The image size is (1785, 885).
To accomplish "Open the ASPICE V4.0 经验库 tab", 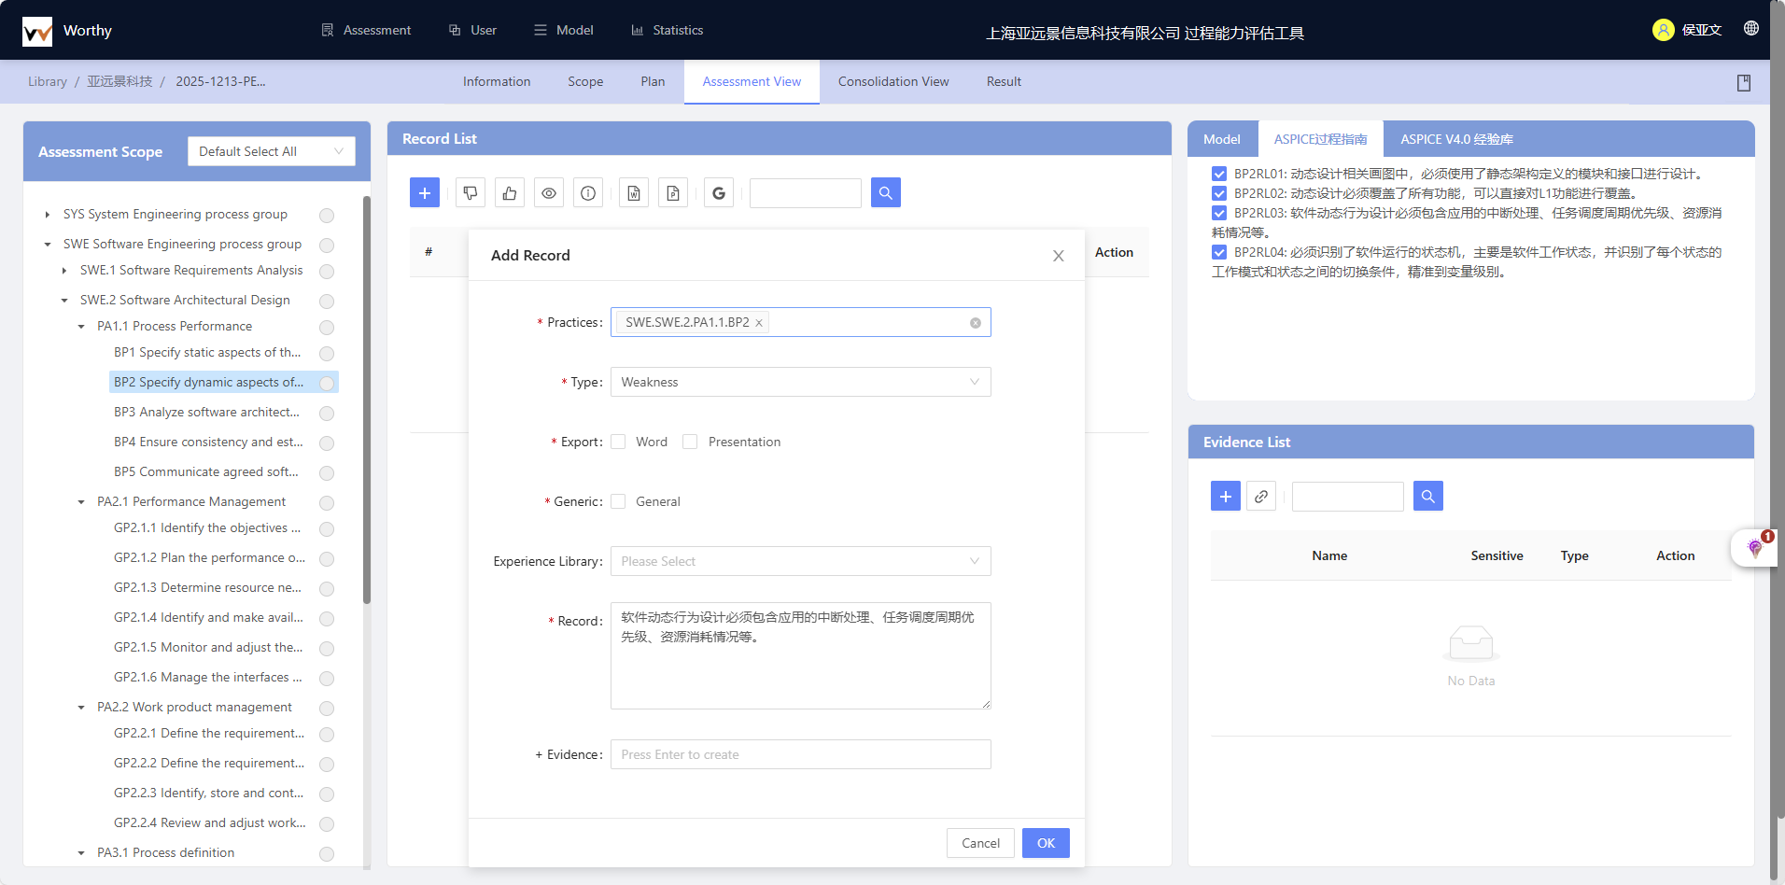I will [1456, 139].
